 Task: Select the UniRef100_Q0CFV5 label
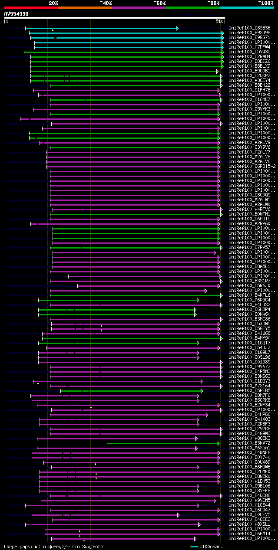click(250, 515)
